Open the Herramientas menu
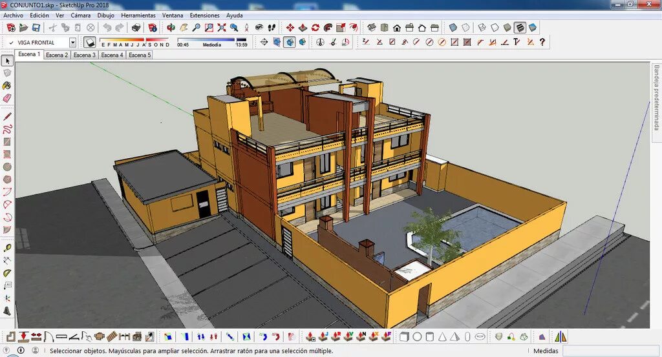Viewport: 662px width, 357px height. [x=138, y=15]
